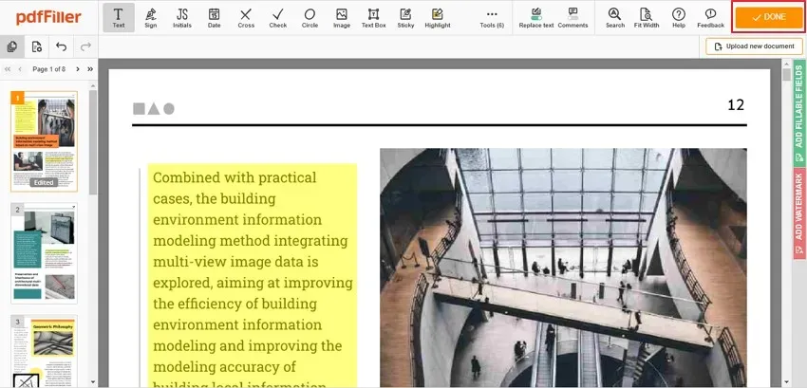807x388 pixels.
Task: Click the orange DONE button
Action: point(769,17)
